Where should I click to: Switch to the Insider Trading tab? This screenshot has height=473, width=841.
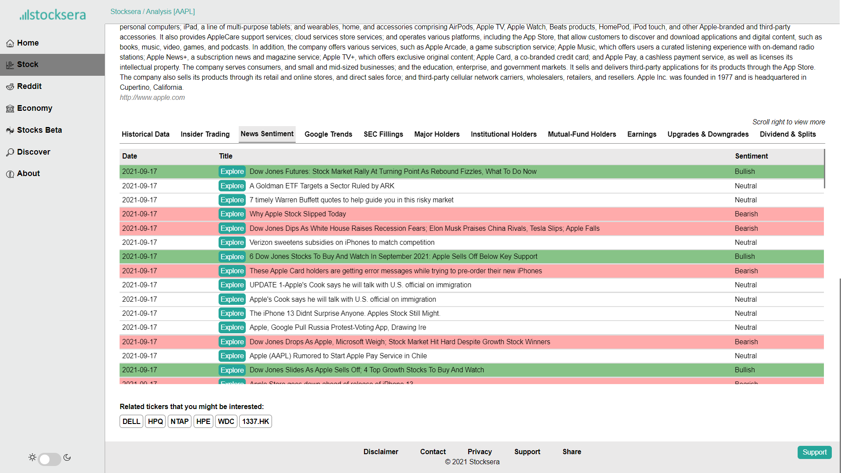(x=205, y=134)
